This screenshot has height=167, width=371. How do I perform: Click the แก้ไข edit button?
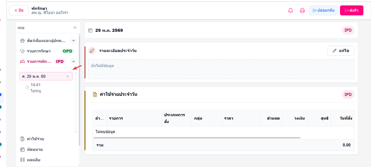click(x=341, y=51)
